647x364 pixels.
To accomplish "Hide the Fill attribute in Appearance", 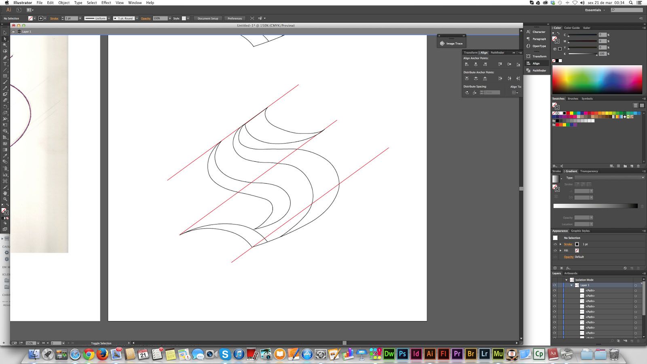I will [x=555, y=250].
